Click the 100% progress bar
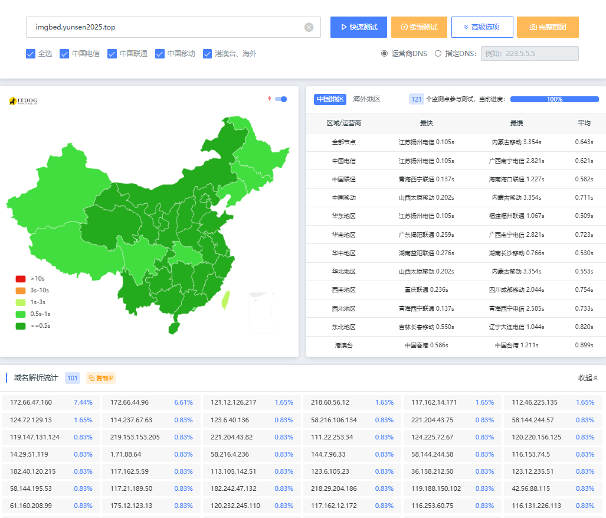 pos(554,99)
